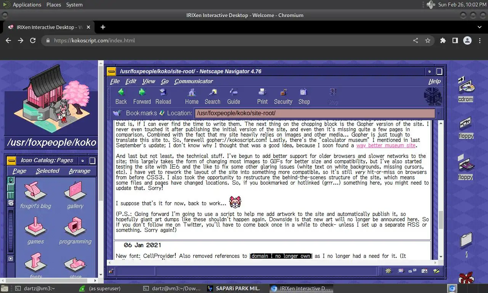This screenshot has width=488, height=293.
Task: Open Chromium profile avatar
Action: (467, 40)
